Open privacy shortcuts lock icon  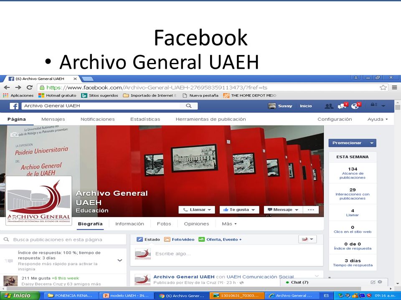point(374,105)
